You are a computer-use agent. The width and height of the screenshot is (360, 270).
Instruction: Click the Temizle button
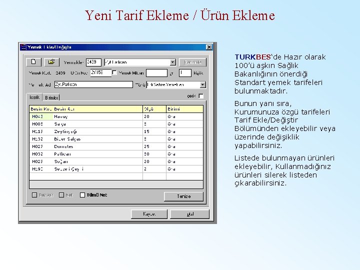click(183, 196)
